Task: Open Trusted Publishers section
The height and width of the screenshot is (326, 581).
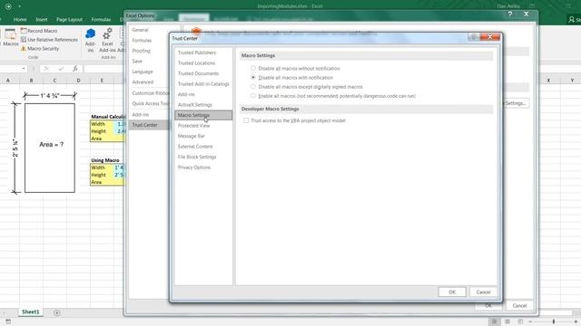Action: (197, 53)
